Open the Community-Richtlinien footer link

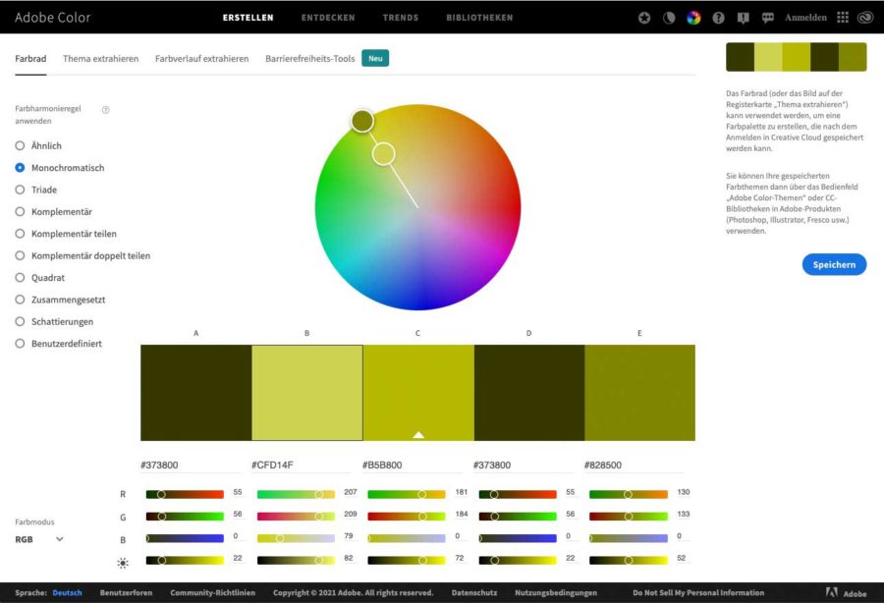click(212, 593)
